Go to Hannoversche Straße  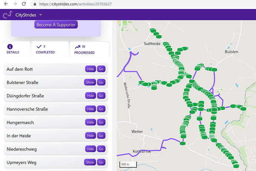tap(101, 109)
